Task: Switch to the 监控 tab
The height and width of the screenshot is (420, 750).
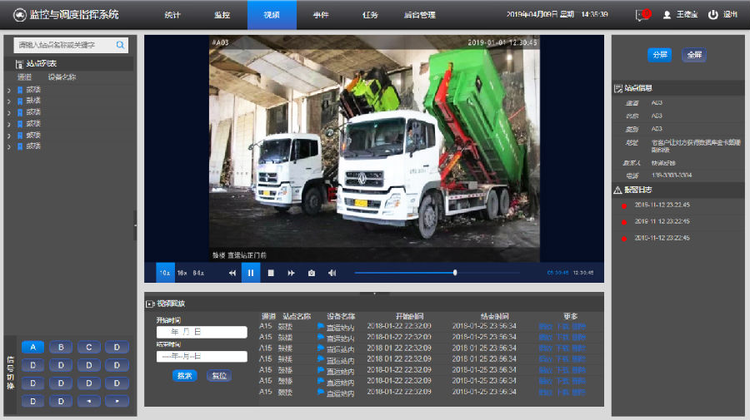Action: pyautogui.click(x=222, y=15)
